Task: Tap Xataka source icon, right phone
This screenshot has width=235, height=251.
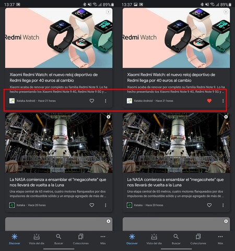Action: point(130,205)
